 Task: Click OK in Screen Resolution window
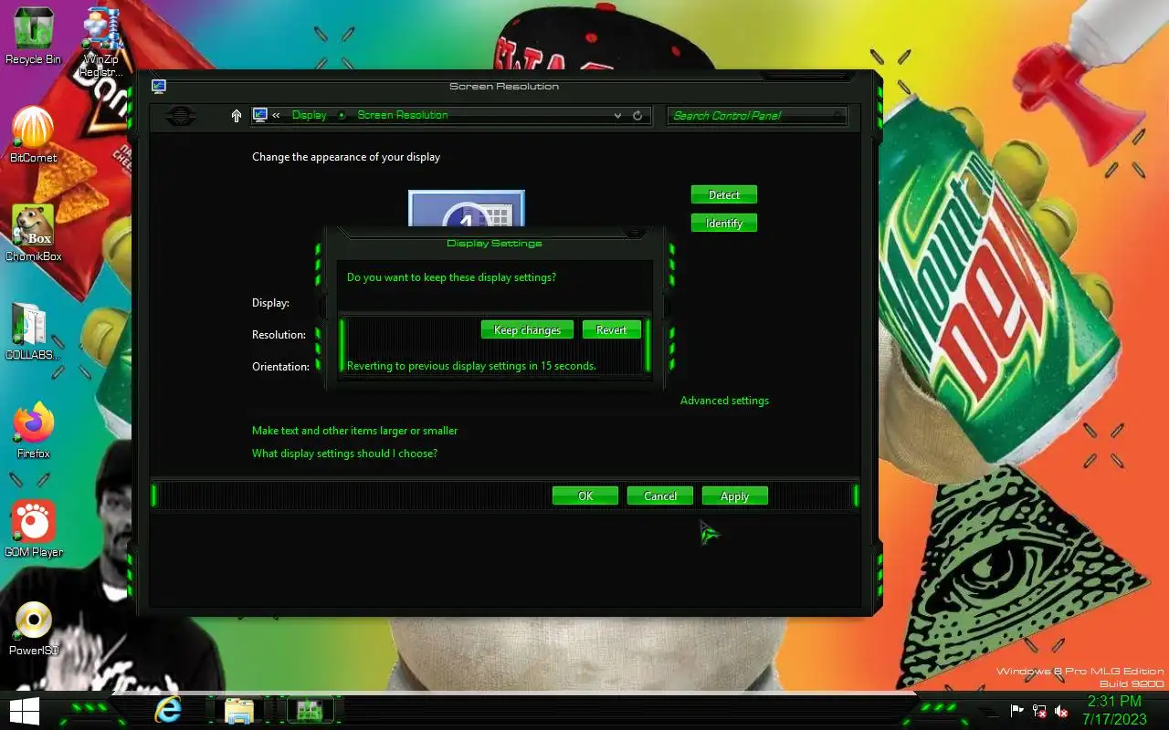(x=585, y=495)
